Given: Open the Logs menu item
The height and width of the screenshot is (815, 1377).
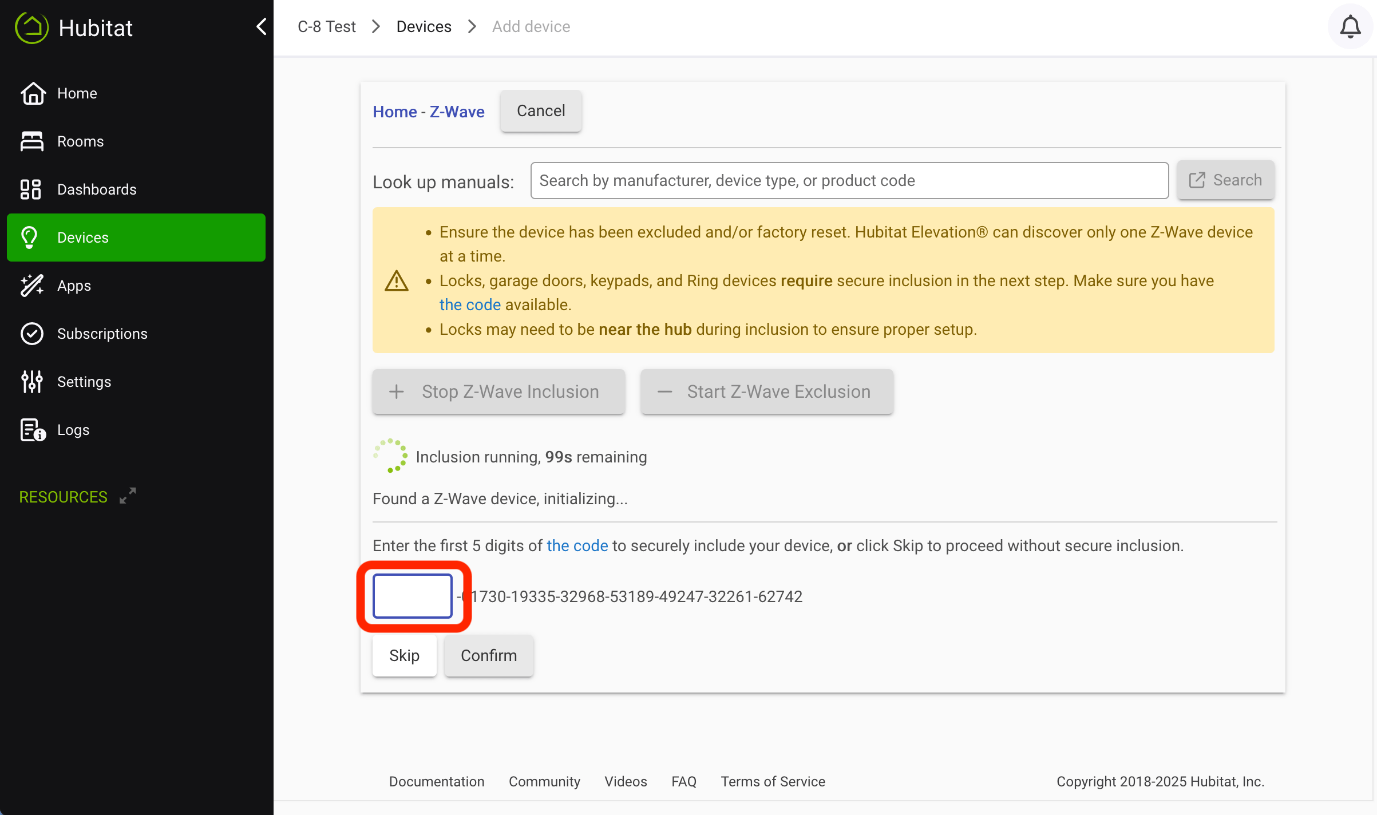Looking at the screenshot, I should coord(136,430).
